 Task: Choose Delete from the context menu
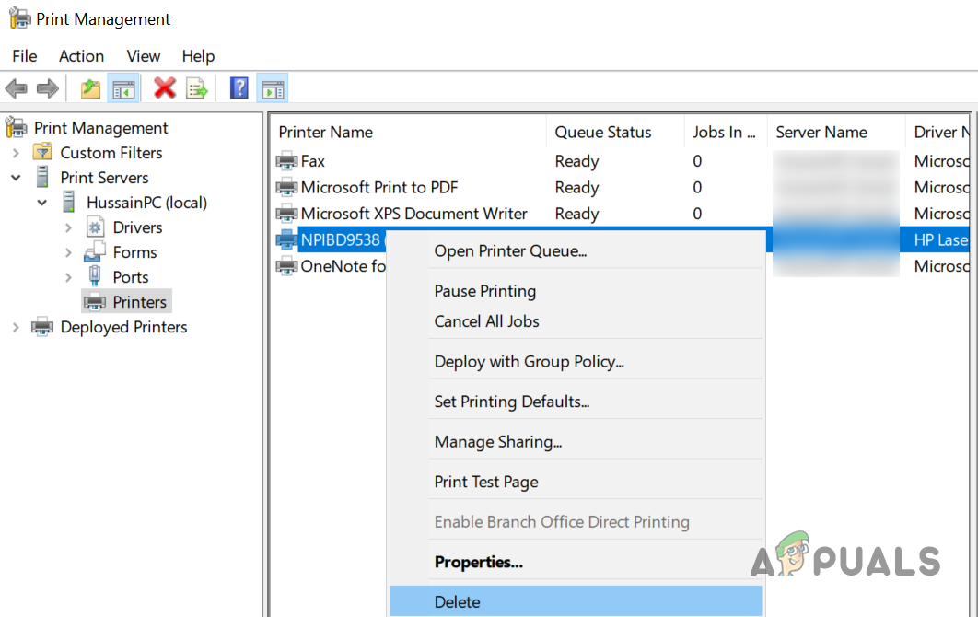pyautogui.click(x=576, y=601)
